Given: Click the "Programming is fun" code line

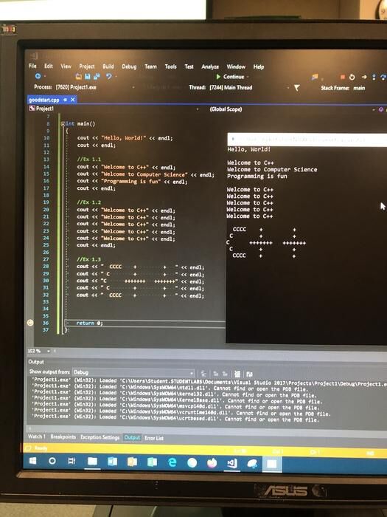Looking at the screenshot, I should pos(132,182).
